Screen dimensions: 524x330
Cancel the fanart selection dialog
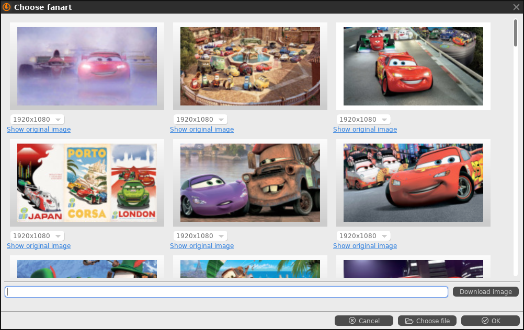click(364, 321)
